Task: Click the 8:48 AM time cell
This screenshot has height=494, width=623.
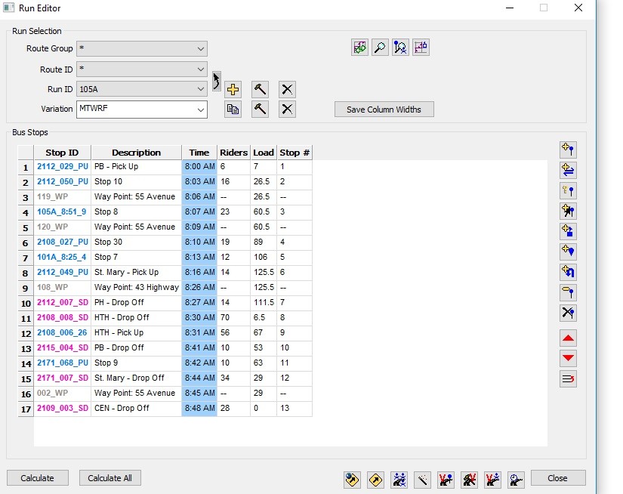Action: 199,408
